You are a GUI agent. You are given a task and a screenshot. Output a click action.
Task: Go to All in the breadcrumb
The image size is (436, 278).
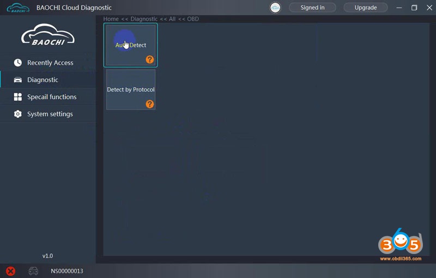pos(172,19)
